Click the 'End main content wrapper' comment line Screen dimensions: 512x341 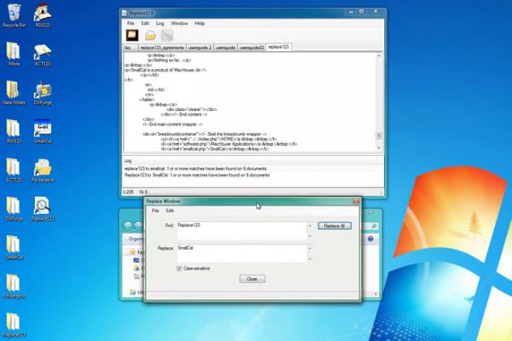pyautogui.click(x=172, y=124)
